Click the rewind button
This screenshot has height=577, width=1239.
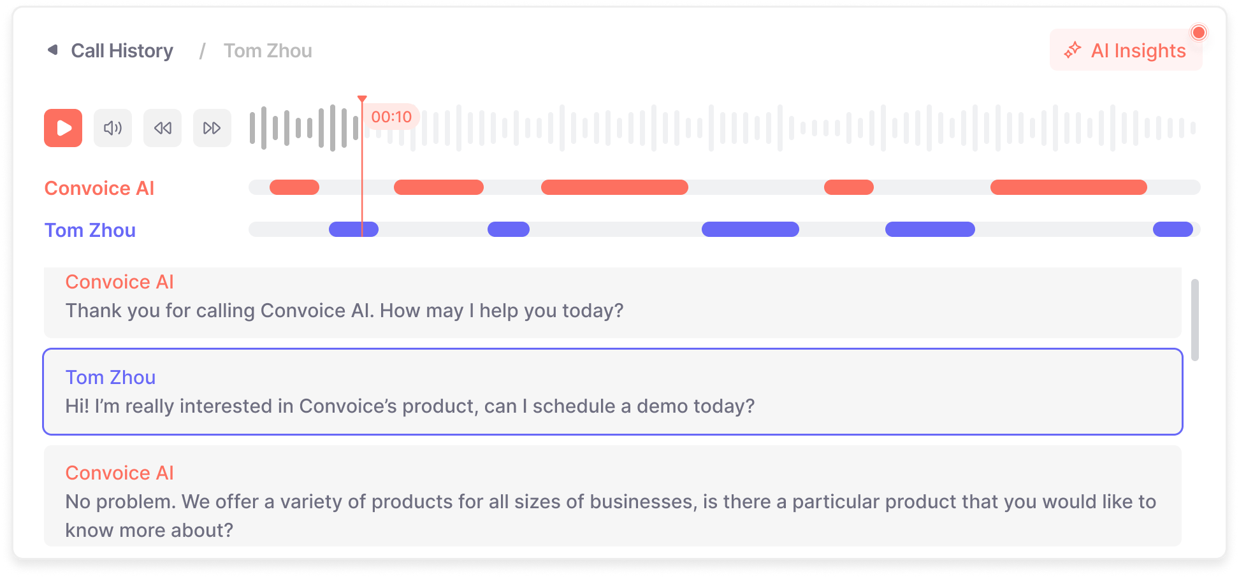coord(163,128)
